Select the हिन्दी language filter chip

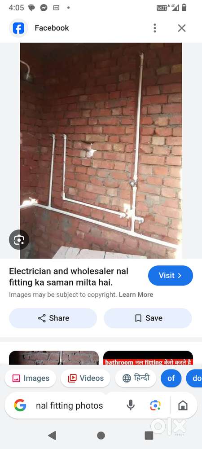(x=135, y=378)
